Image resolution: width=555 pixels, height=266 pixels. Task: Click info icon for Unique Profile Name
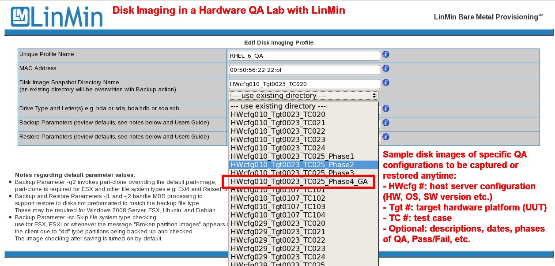(385, 54)
